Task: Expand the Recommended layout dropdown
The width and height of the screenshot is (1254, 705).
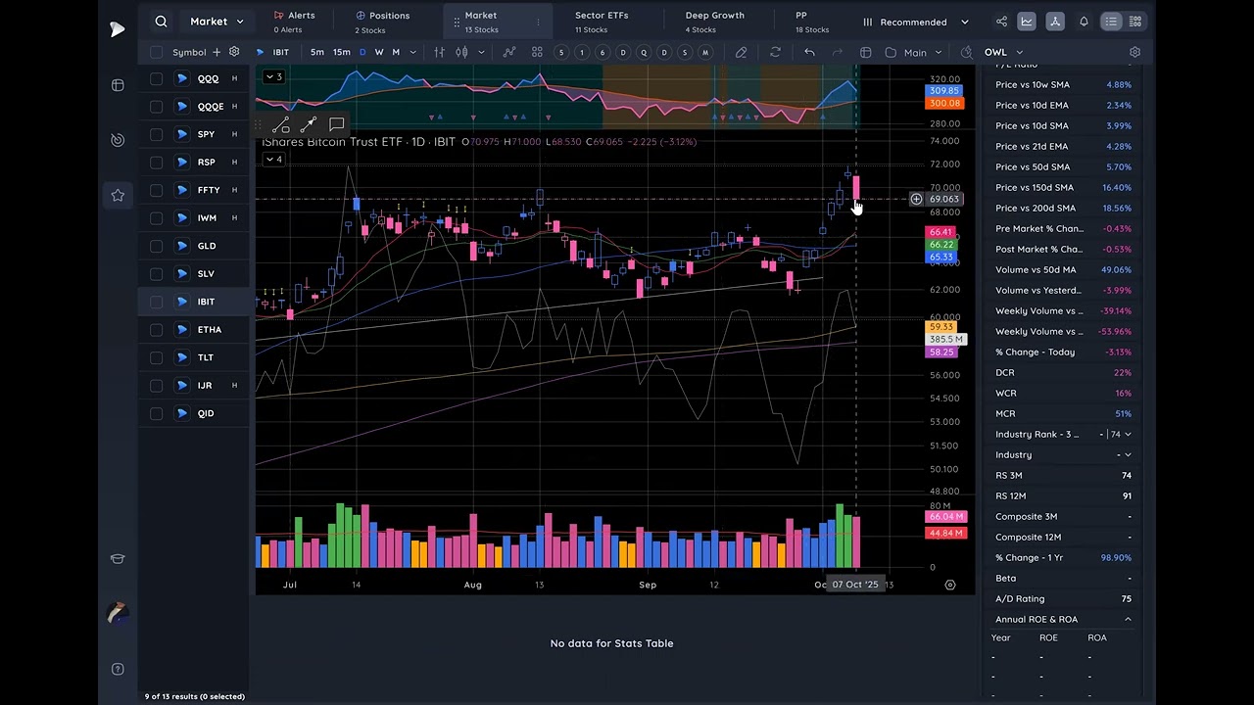Action: click(916, 22)
